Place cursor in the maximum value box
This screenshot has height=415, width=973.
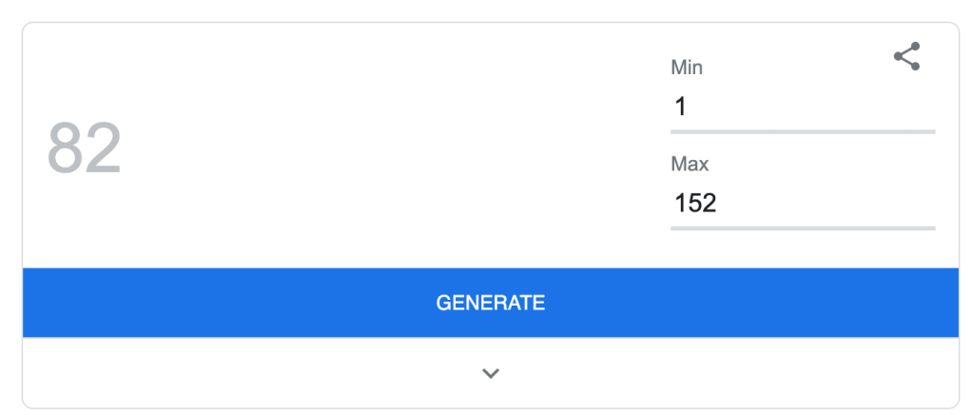pyautogui.click(x=802, y=203)
